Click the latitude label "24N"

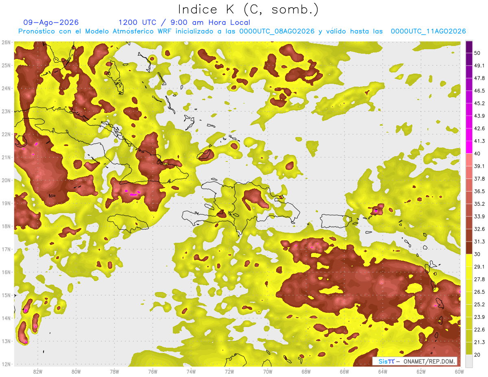tap(6, 88)
